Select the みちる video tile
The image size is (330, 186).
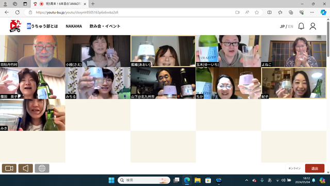pyautogui.click(x=98, y=83)
